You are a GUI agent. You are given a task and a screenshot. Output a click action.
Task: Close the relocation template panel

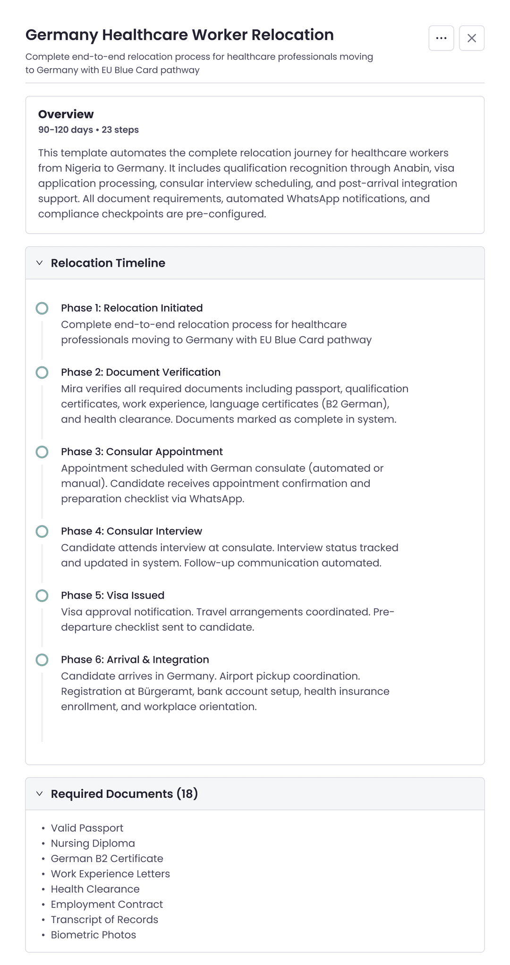(471, 38)
